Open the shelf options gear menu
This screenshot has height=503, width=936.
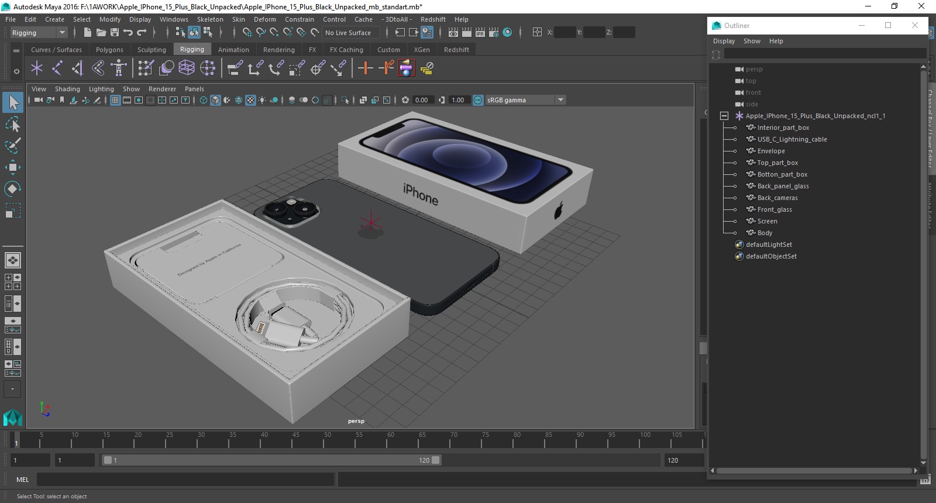point(16,71)
